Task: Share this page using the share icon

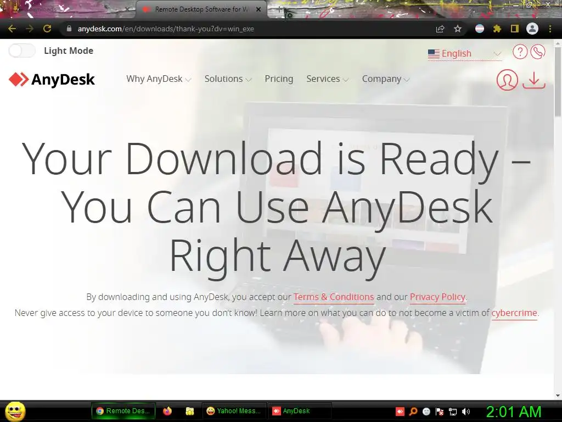Action: [x=440, y=29]
